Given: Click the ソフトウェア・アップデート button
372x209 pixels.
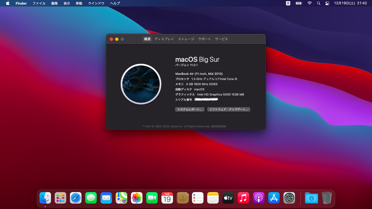Looking at the screenshot, I should [x=229, y=109].
